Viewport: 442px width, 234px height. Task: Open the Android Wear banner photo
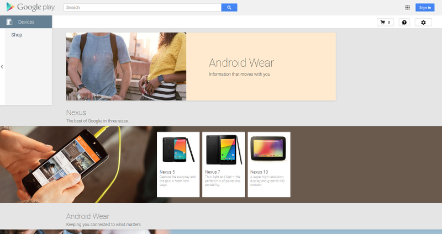pos(126,66)
